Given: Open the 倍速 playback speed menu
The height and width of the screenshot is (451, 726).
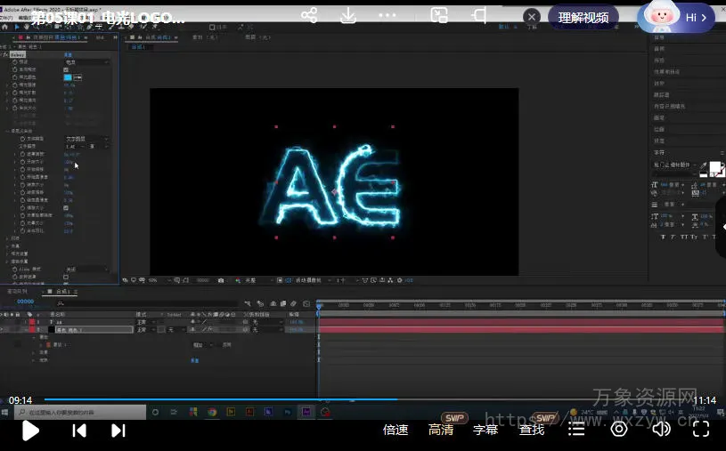Looking at the screenshot, I should click(396, 430).
